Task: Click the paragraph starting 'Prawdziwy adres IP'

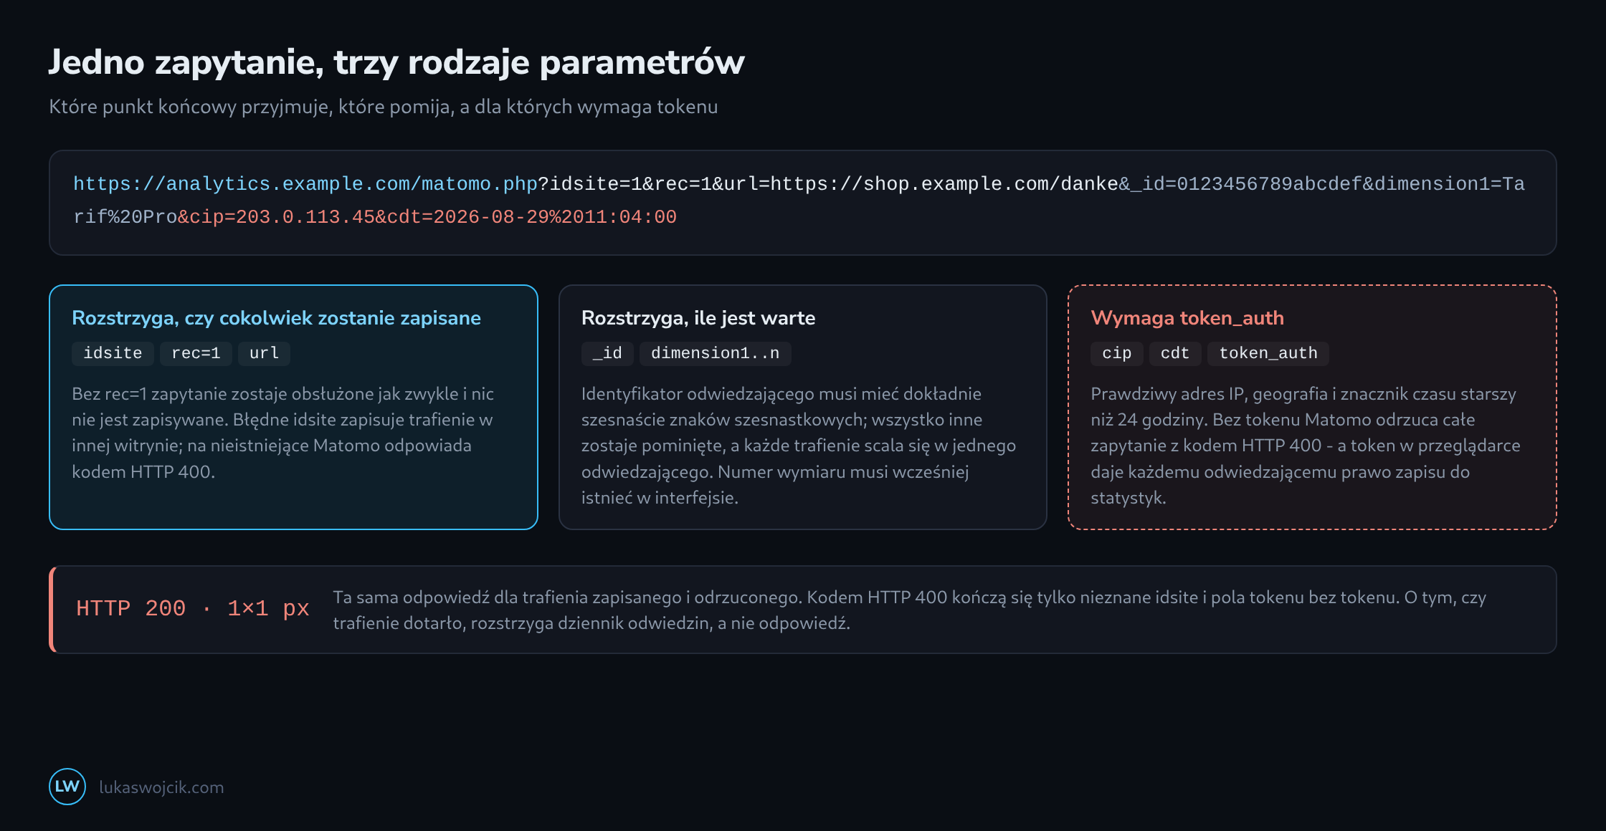Action: pyautogui.click(x=1306, y=446)
